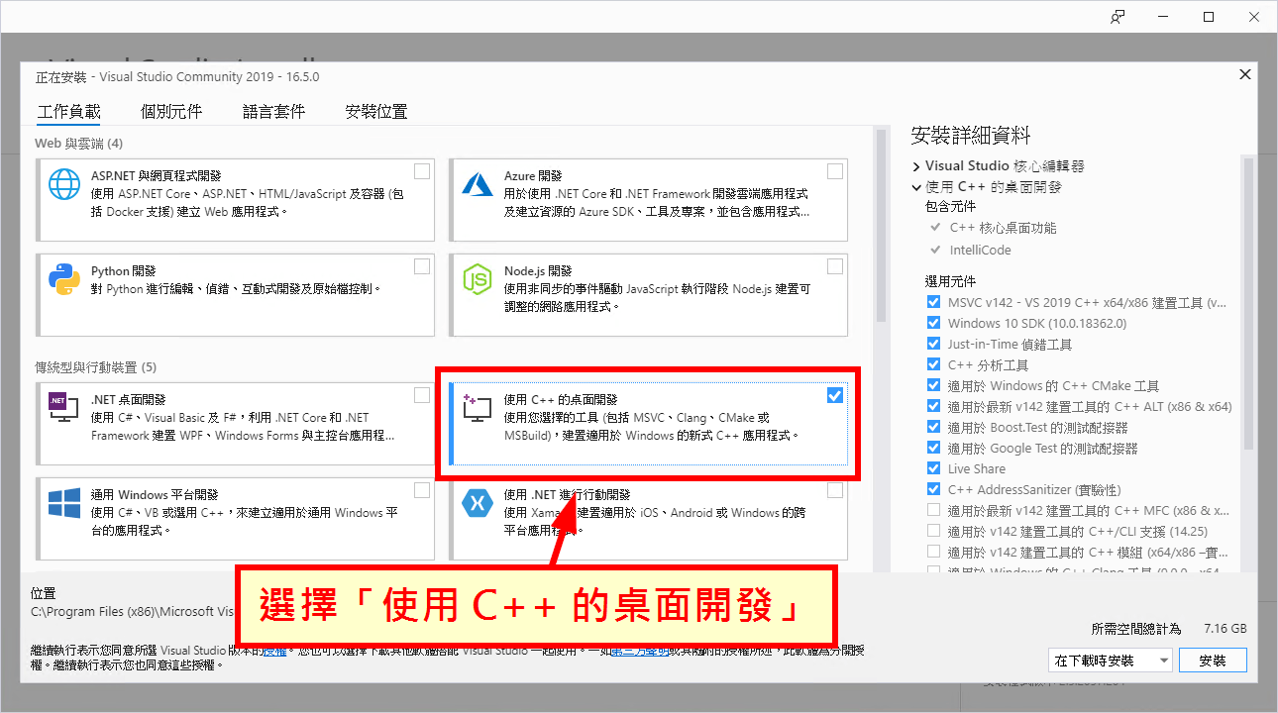Check C++ modules for v142 build tools

coord(933,552)
